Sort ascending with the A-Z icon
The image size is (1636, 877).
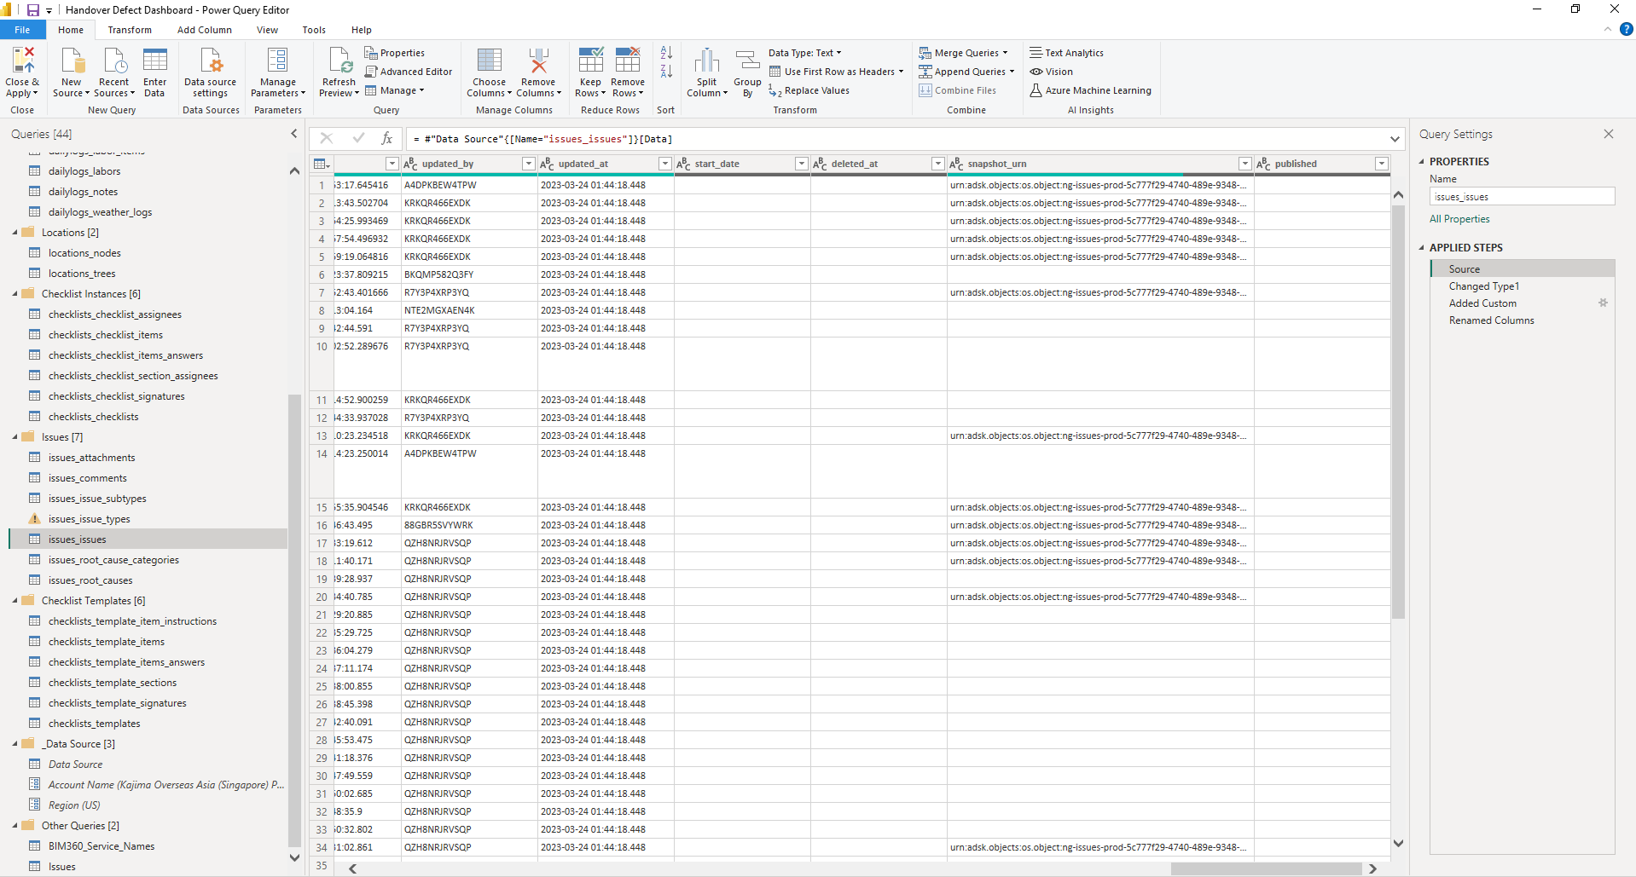666,53
